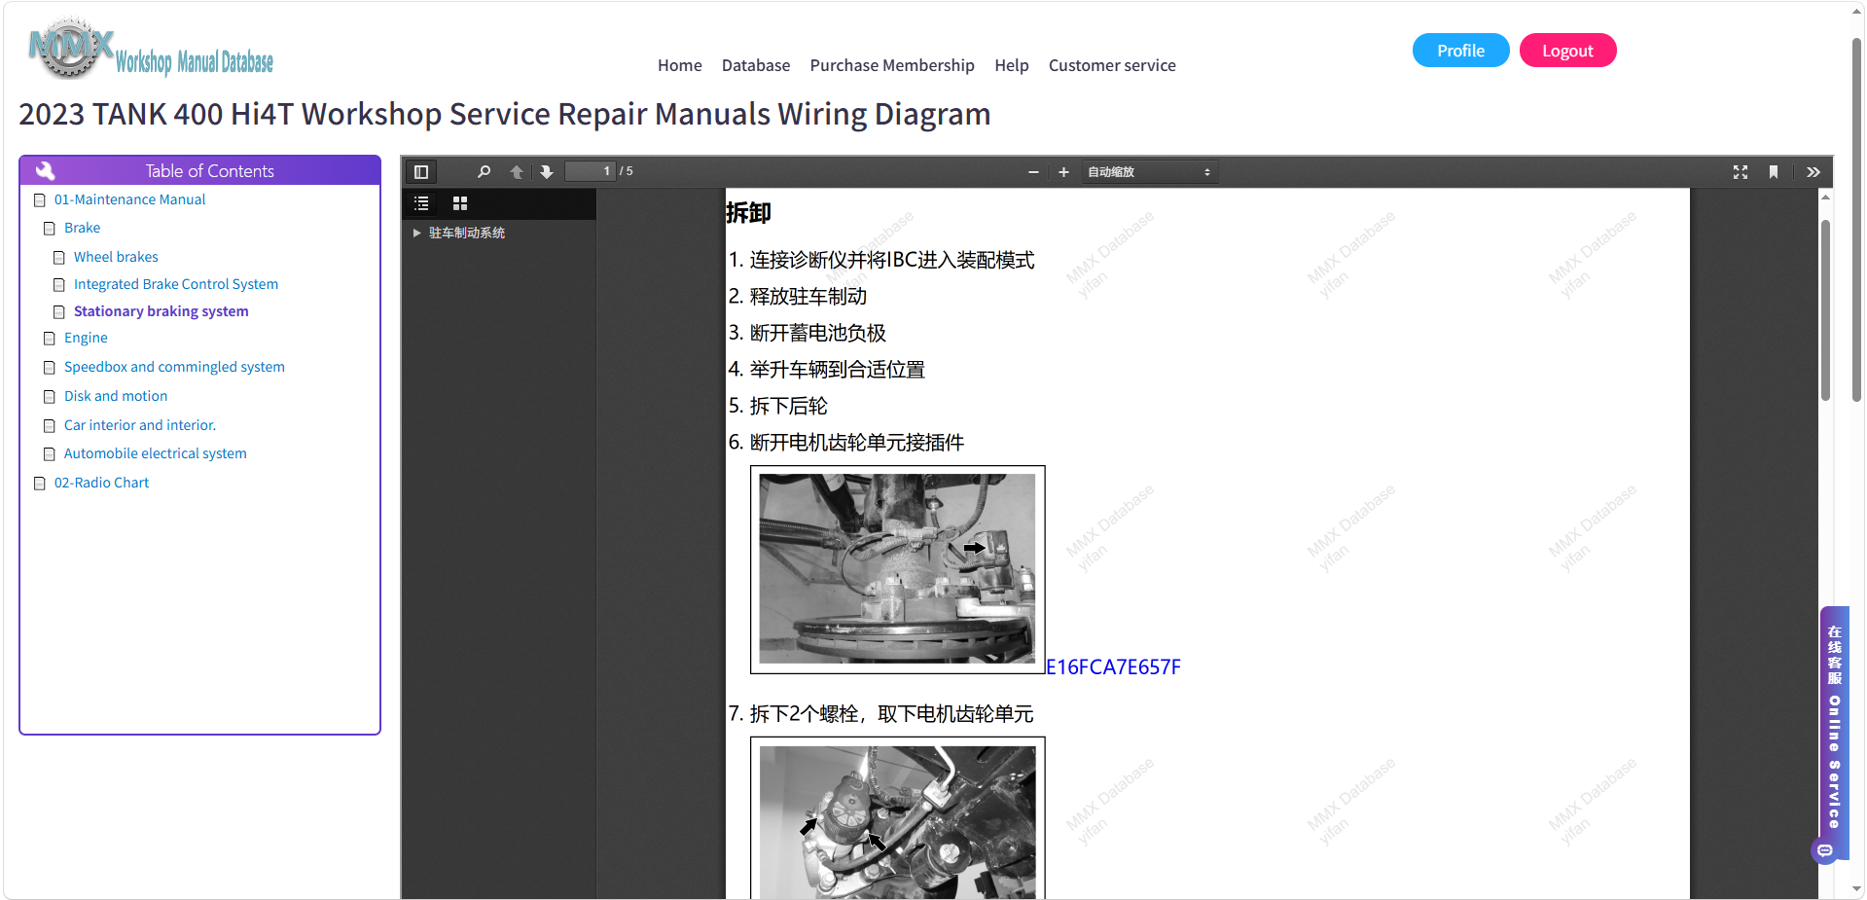Select Stationary braking system chapter
The width and height of the screenshot is (1867, 900).
point(161,311)
